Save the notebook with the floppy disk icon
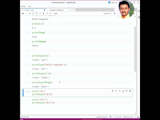Screen dimensions: 160x120 [23, 13]
